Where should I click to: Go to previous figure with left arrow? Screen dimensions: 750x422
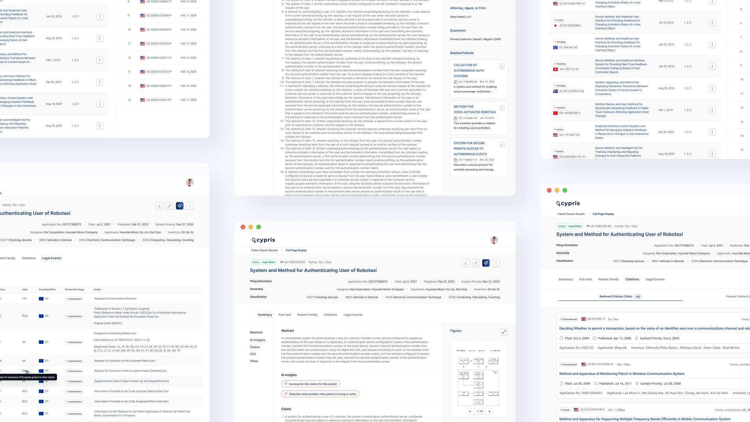coord(470,411)
